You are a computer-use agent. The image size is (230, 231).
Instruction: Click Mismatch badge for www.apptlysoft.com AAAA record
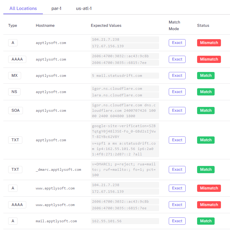click(209, 205)
